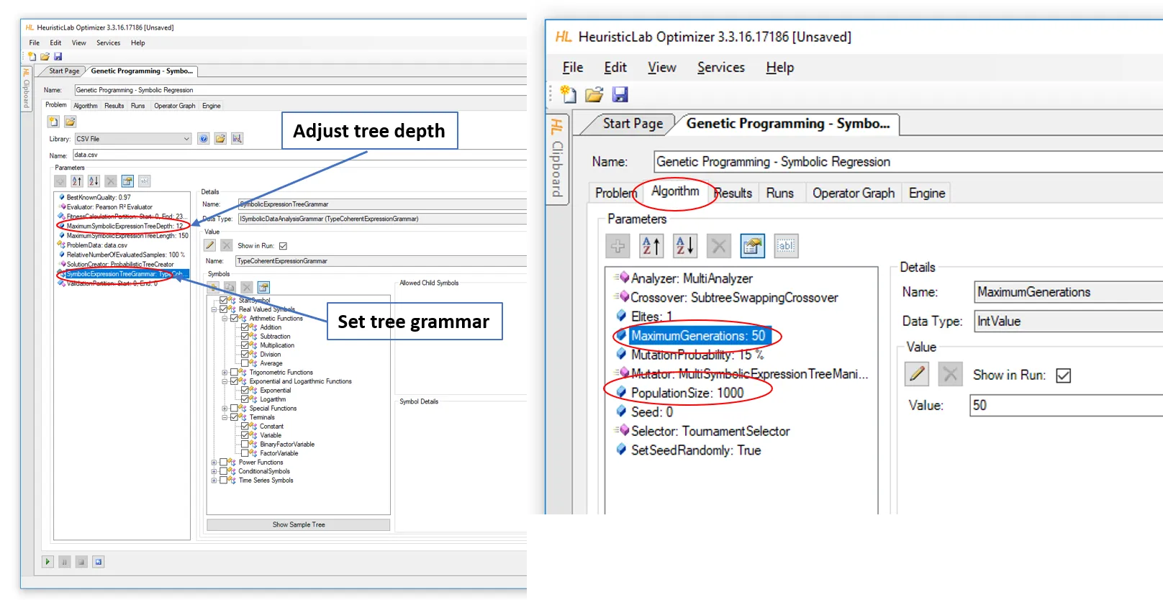
Task: Reset the algorithm with blue arrow button
Action: 99,562
